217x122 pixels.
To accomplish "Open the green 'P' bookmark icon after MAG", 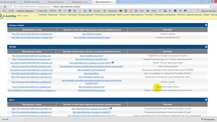I will click(160, 11).
